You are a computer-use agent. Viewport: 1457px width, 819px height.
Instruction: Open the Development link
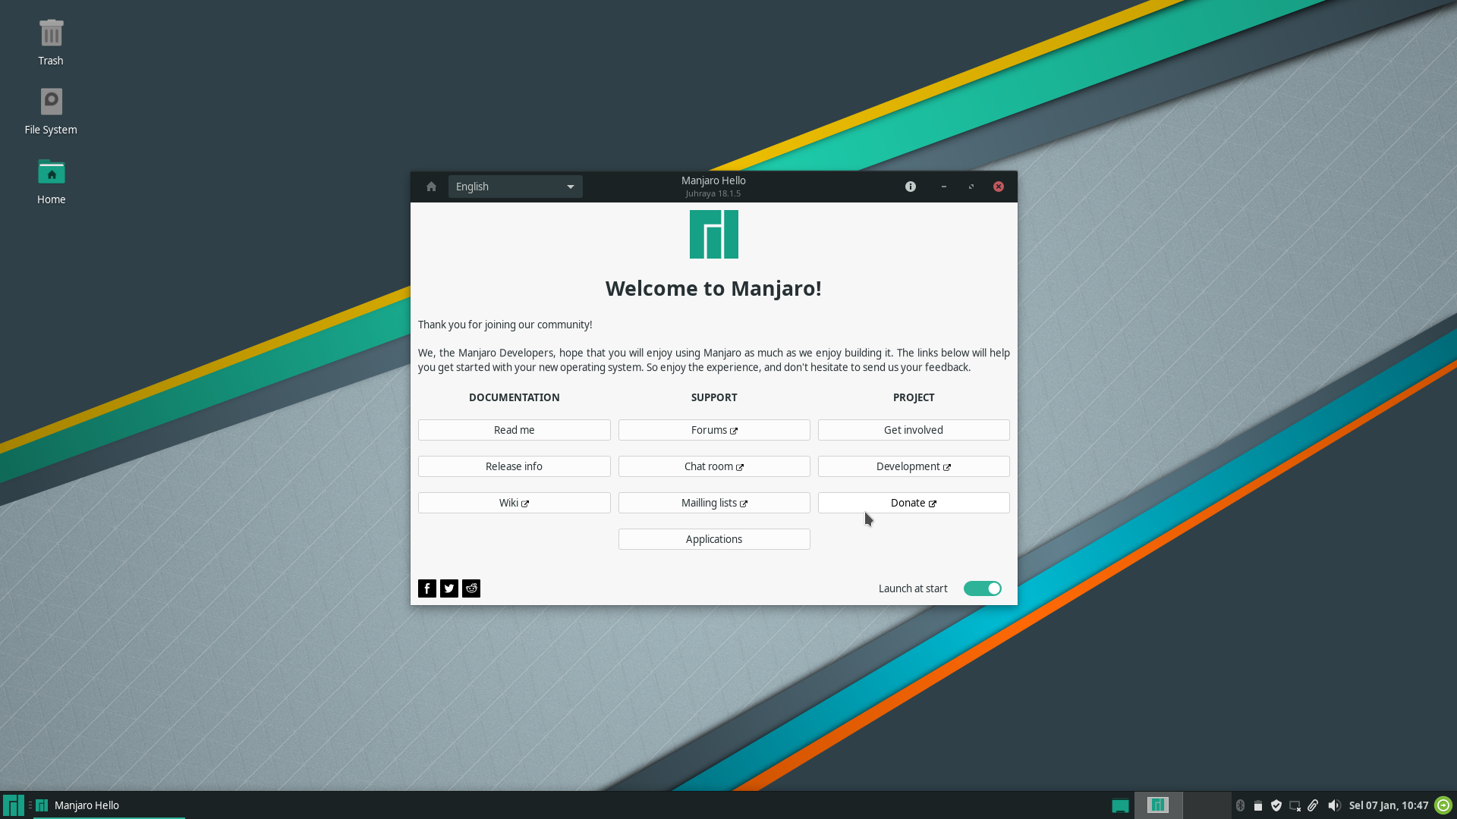click(x=914, y=466)
